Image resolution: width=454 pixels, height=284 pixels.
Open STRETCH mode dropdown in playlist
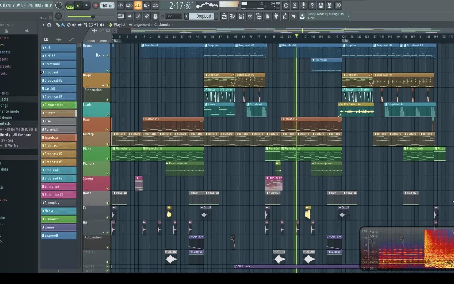coord(104,41)
